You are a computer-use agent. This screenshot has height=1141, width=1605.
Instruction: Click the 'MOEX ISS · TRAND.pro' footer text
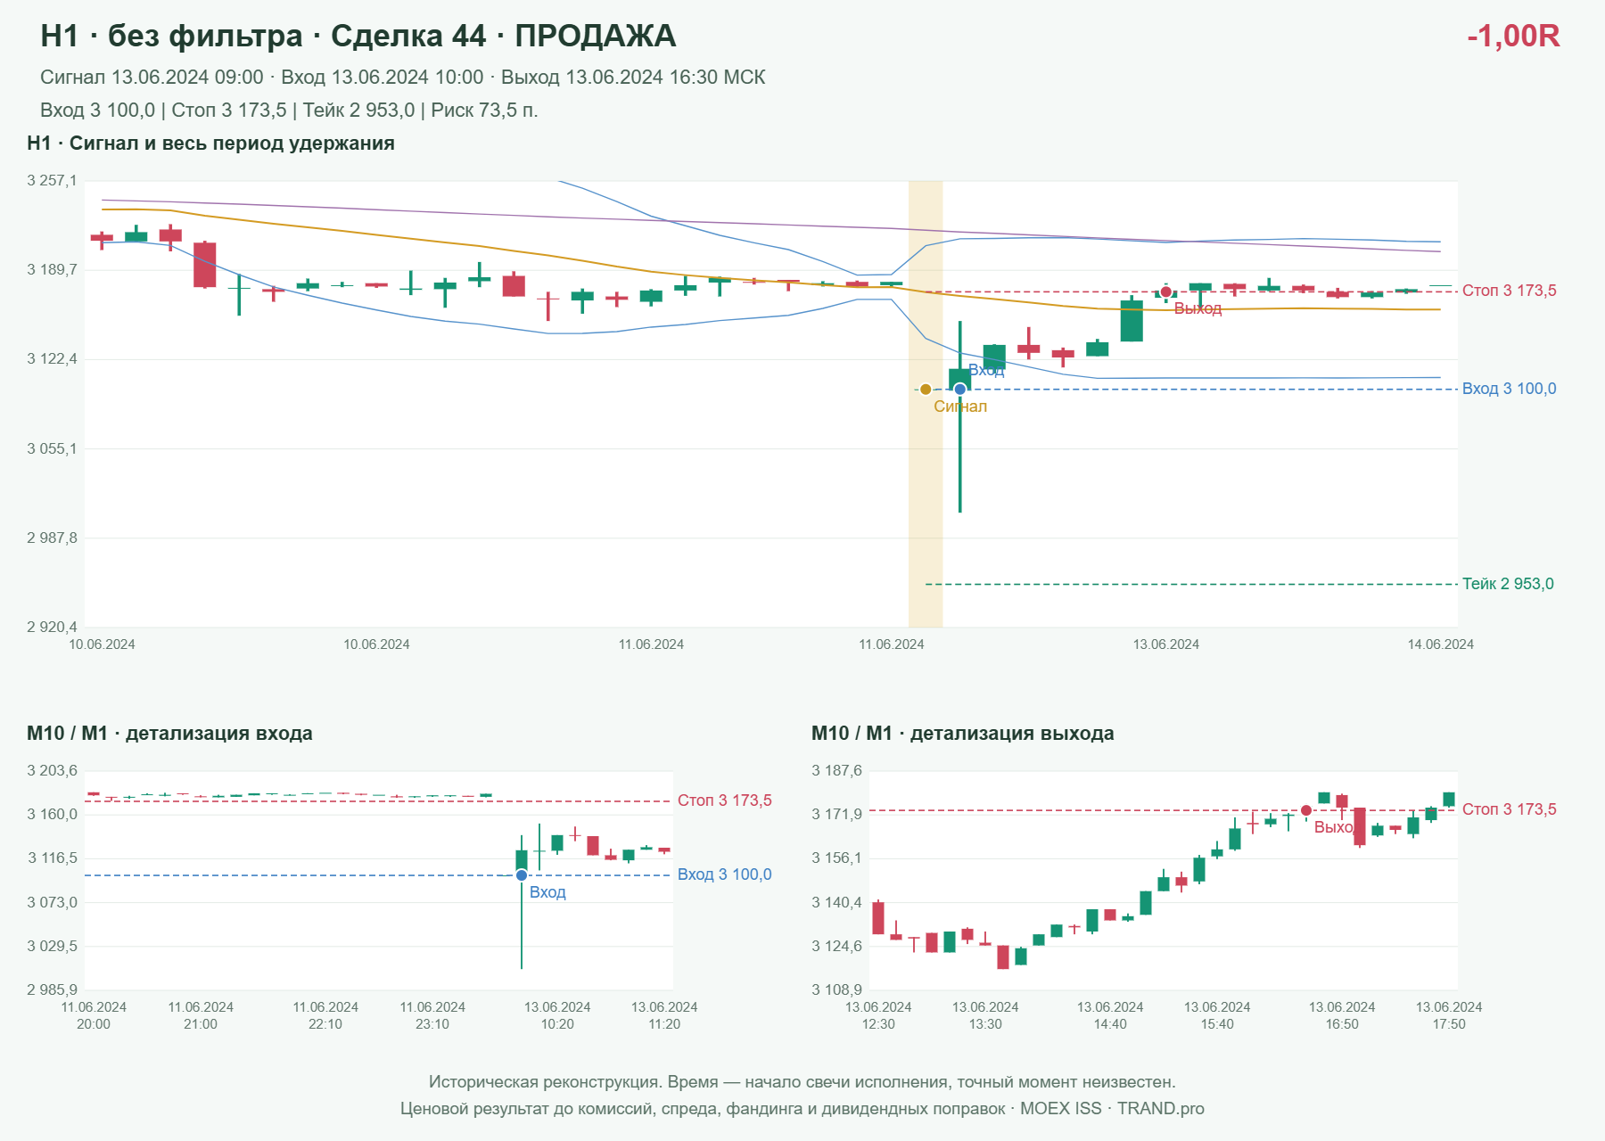[x=1112, y=1109]
